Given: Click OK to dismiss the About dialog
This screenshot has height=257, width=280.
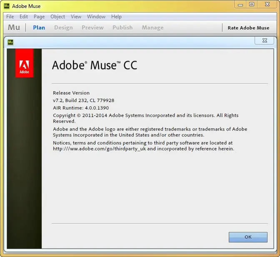Looking at the screenshot, I should (248, 237).
